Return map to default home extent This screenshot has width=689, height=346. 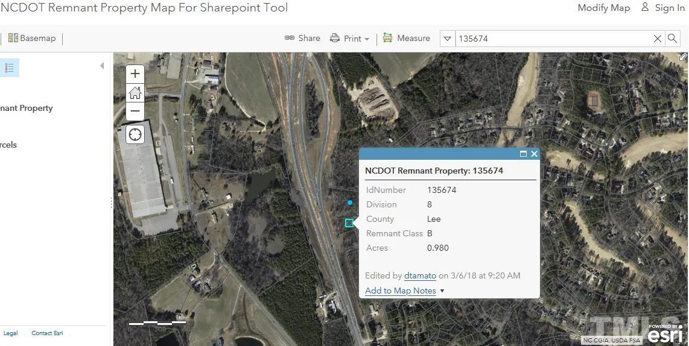pos(135,93)
